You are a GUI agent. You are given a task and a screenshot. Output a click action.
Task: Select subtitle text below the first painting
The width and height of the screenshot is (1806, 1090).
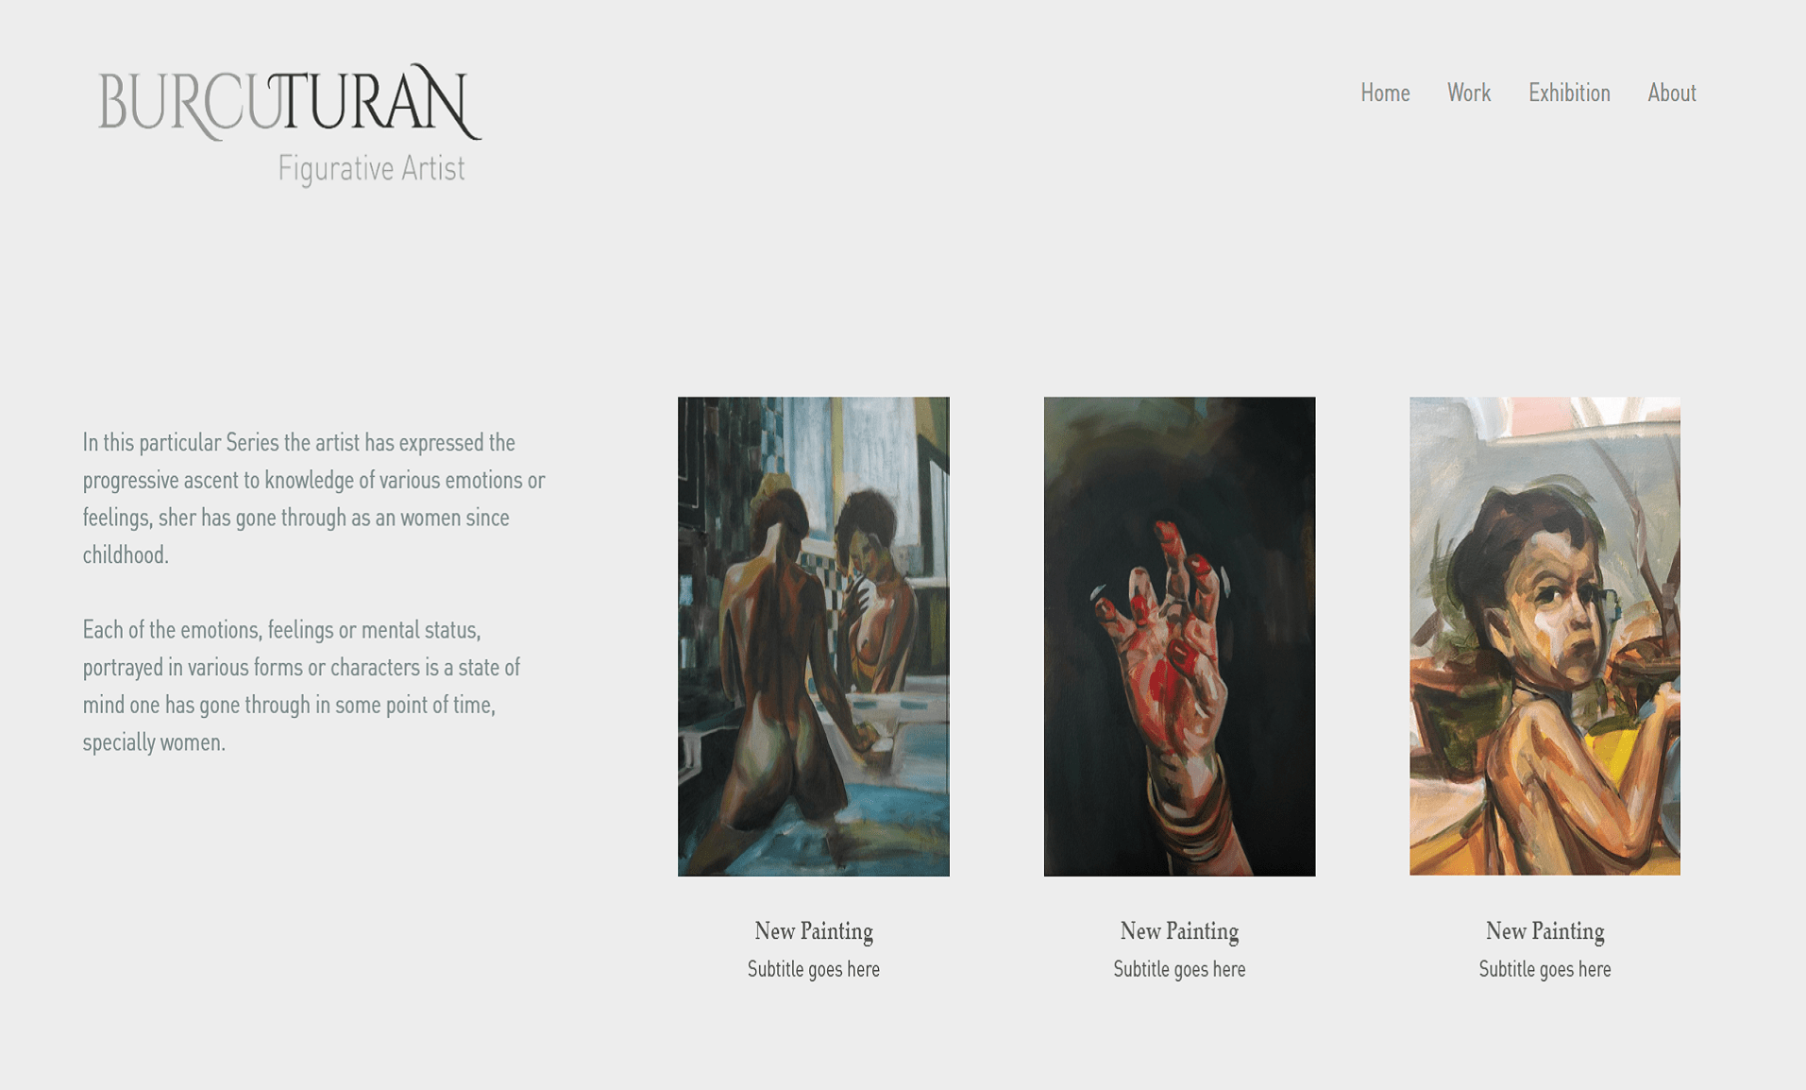coord(814,969)
